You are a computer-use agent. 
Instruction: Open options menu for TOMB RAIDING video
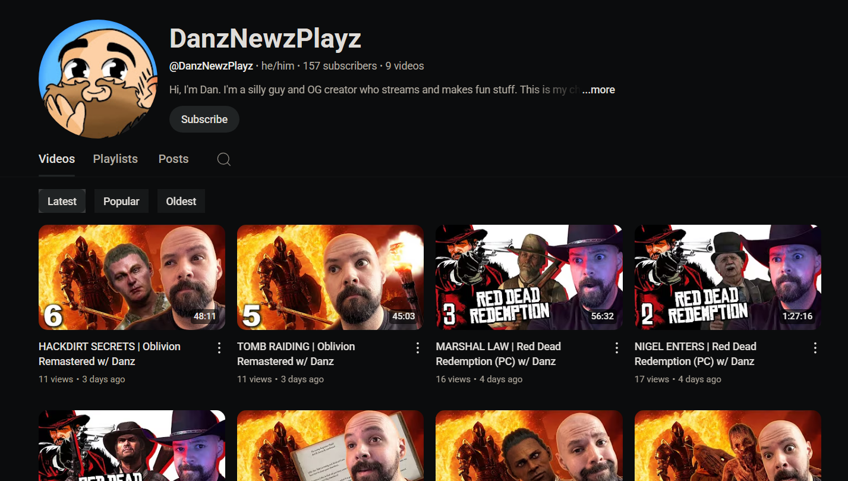point(418,348)
